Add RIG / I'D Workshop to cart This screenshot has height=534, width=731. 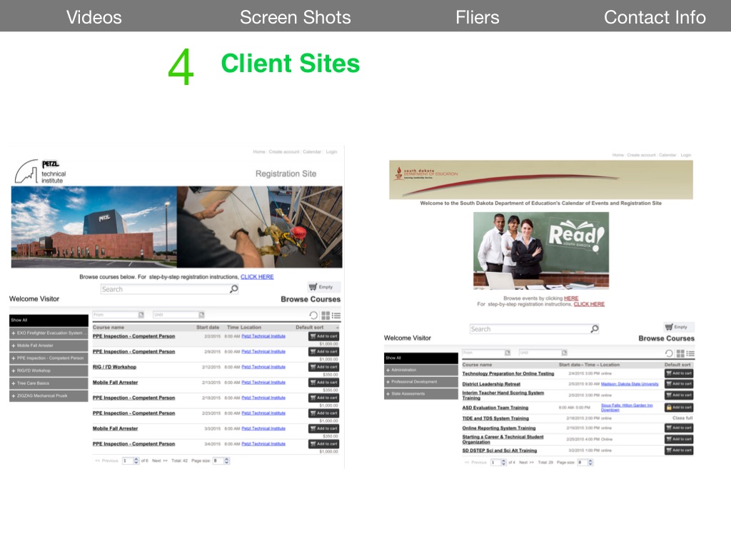(323, 367)
